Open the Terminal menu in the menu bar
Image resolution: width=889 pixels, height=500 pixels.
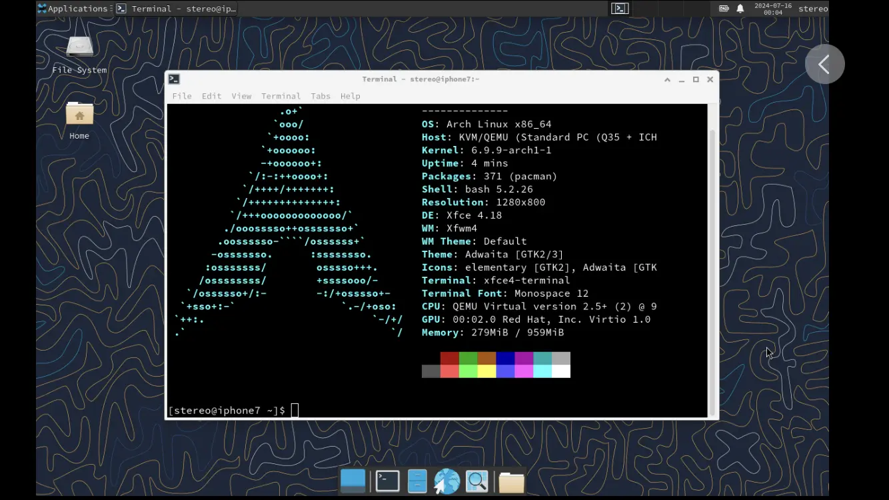(281, 96)
